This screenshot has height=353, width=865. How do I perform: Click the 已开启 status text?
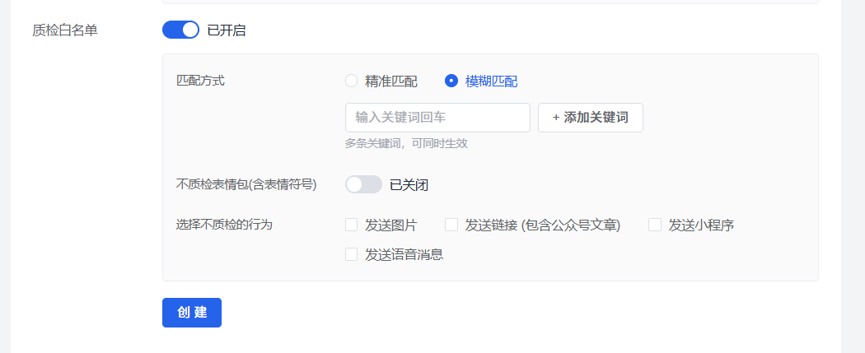click(227, 30)
